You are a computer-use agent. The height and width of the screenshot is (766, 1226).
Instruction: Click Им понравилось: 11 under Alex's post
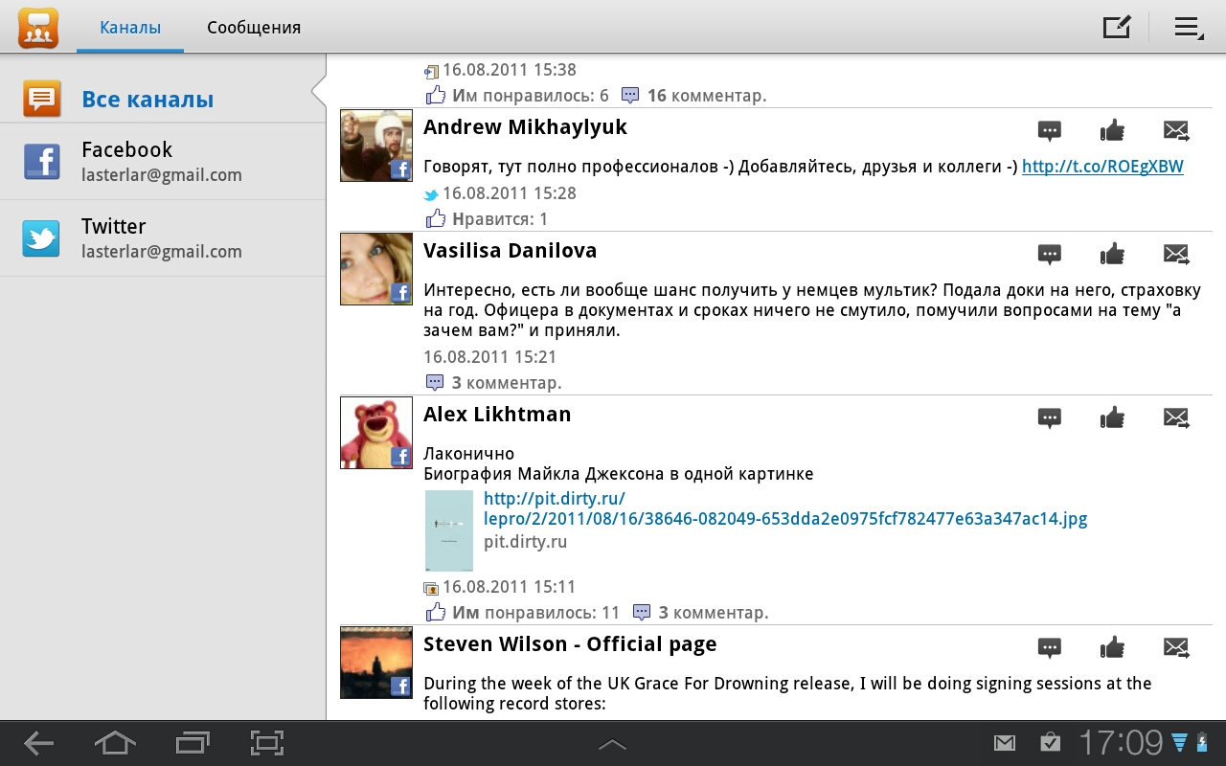[523, 613]
